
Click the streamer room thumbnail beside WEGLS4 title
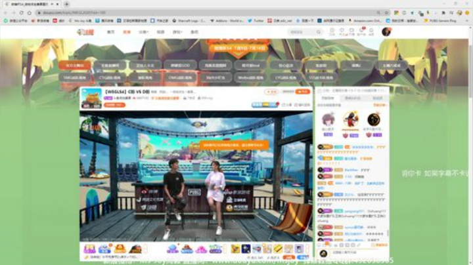[91, 98]
